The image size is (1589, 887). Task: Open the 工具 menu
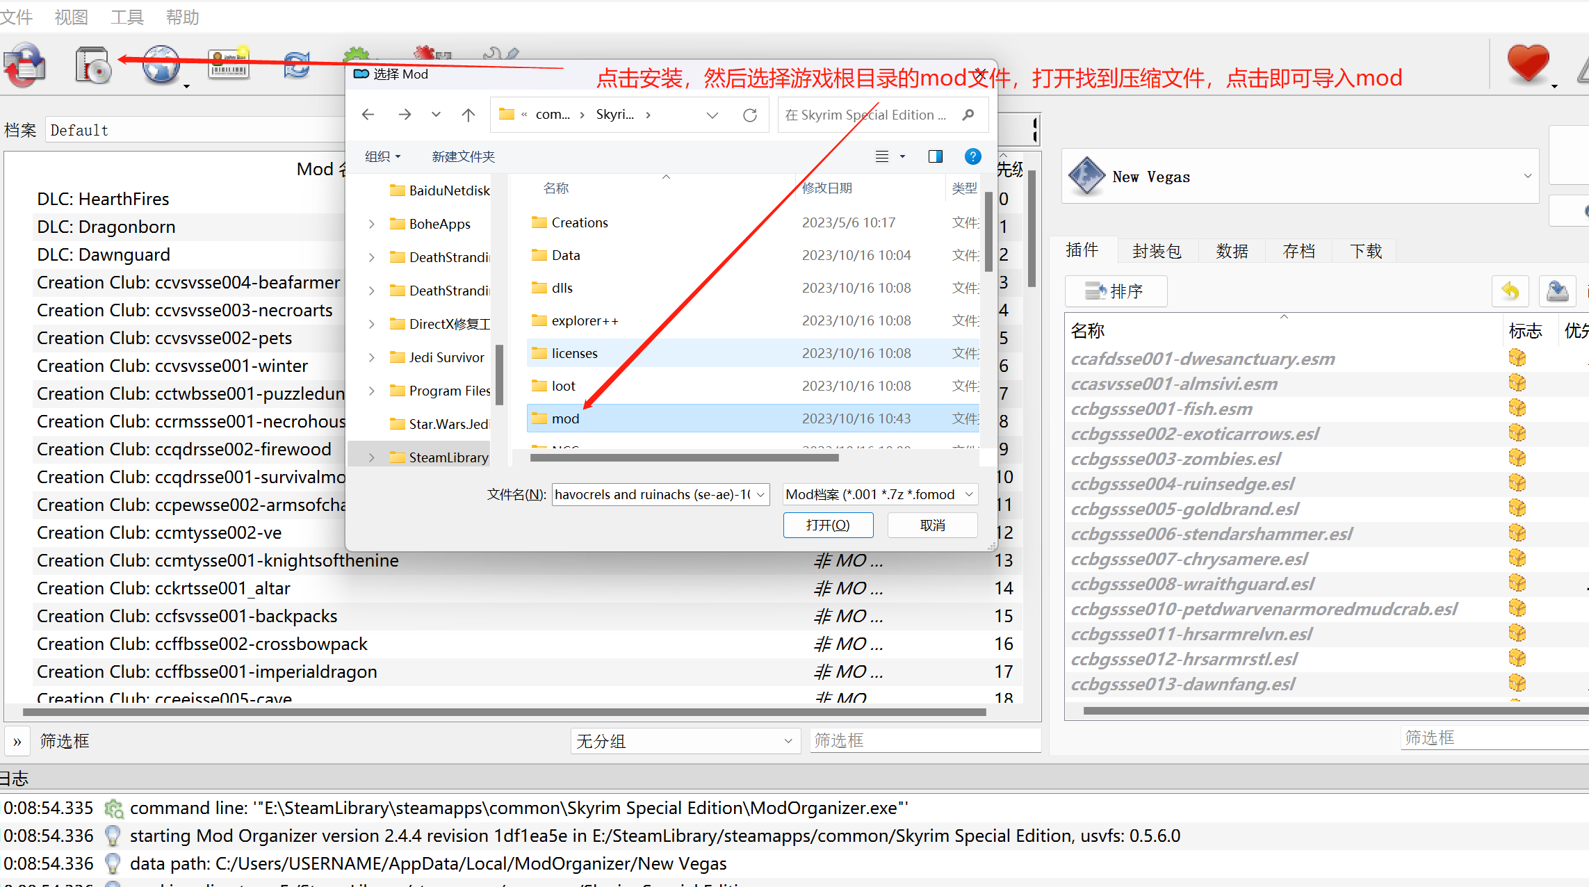click(127, 17)
